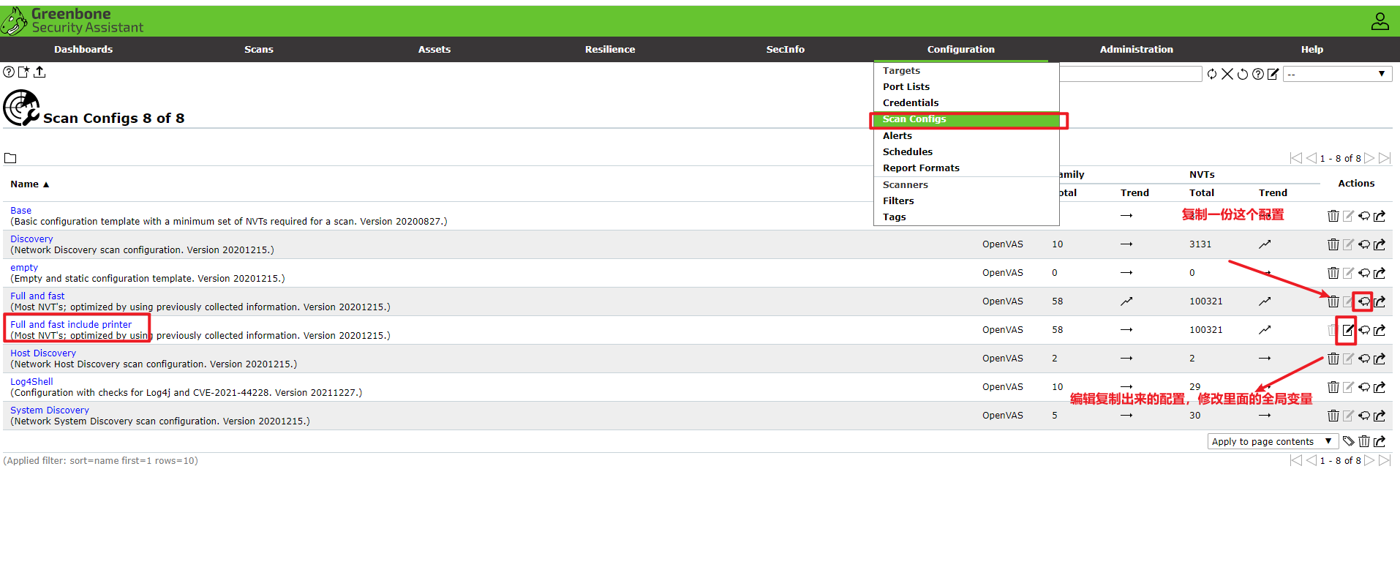Click the Greenbone Security Assistant logo

coord(72,20)
